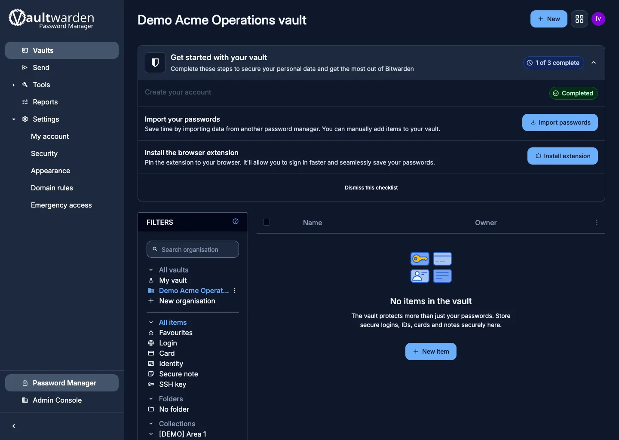Select the My vault filter

tap(173, 280)
